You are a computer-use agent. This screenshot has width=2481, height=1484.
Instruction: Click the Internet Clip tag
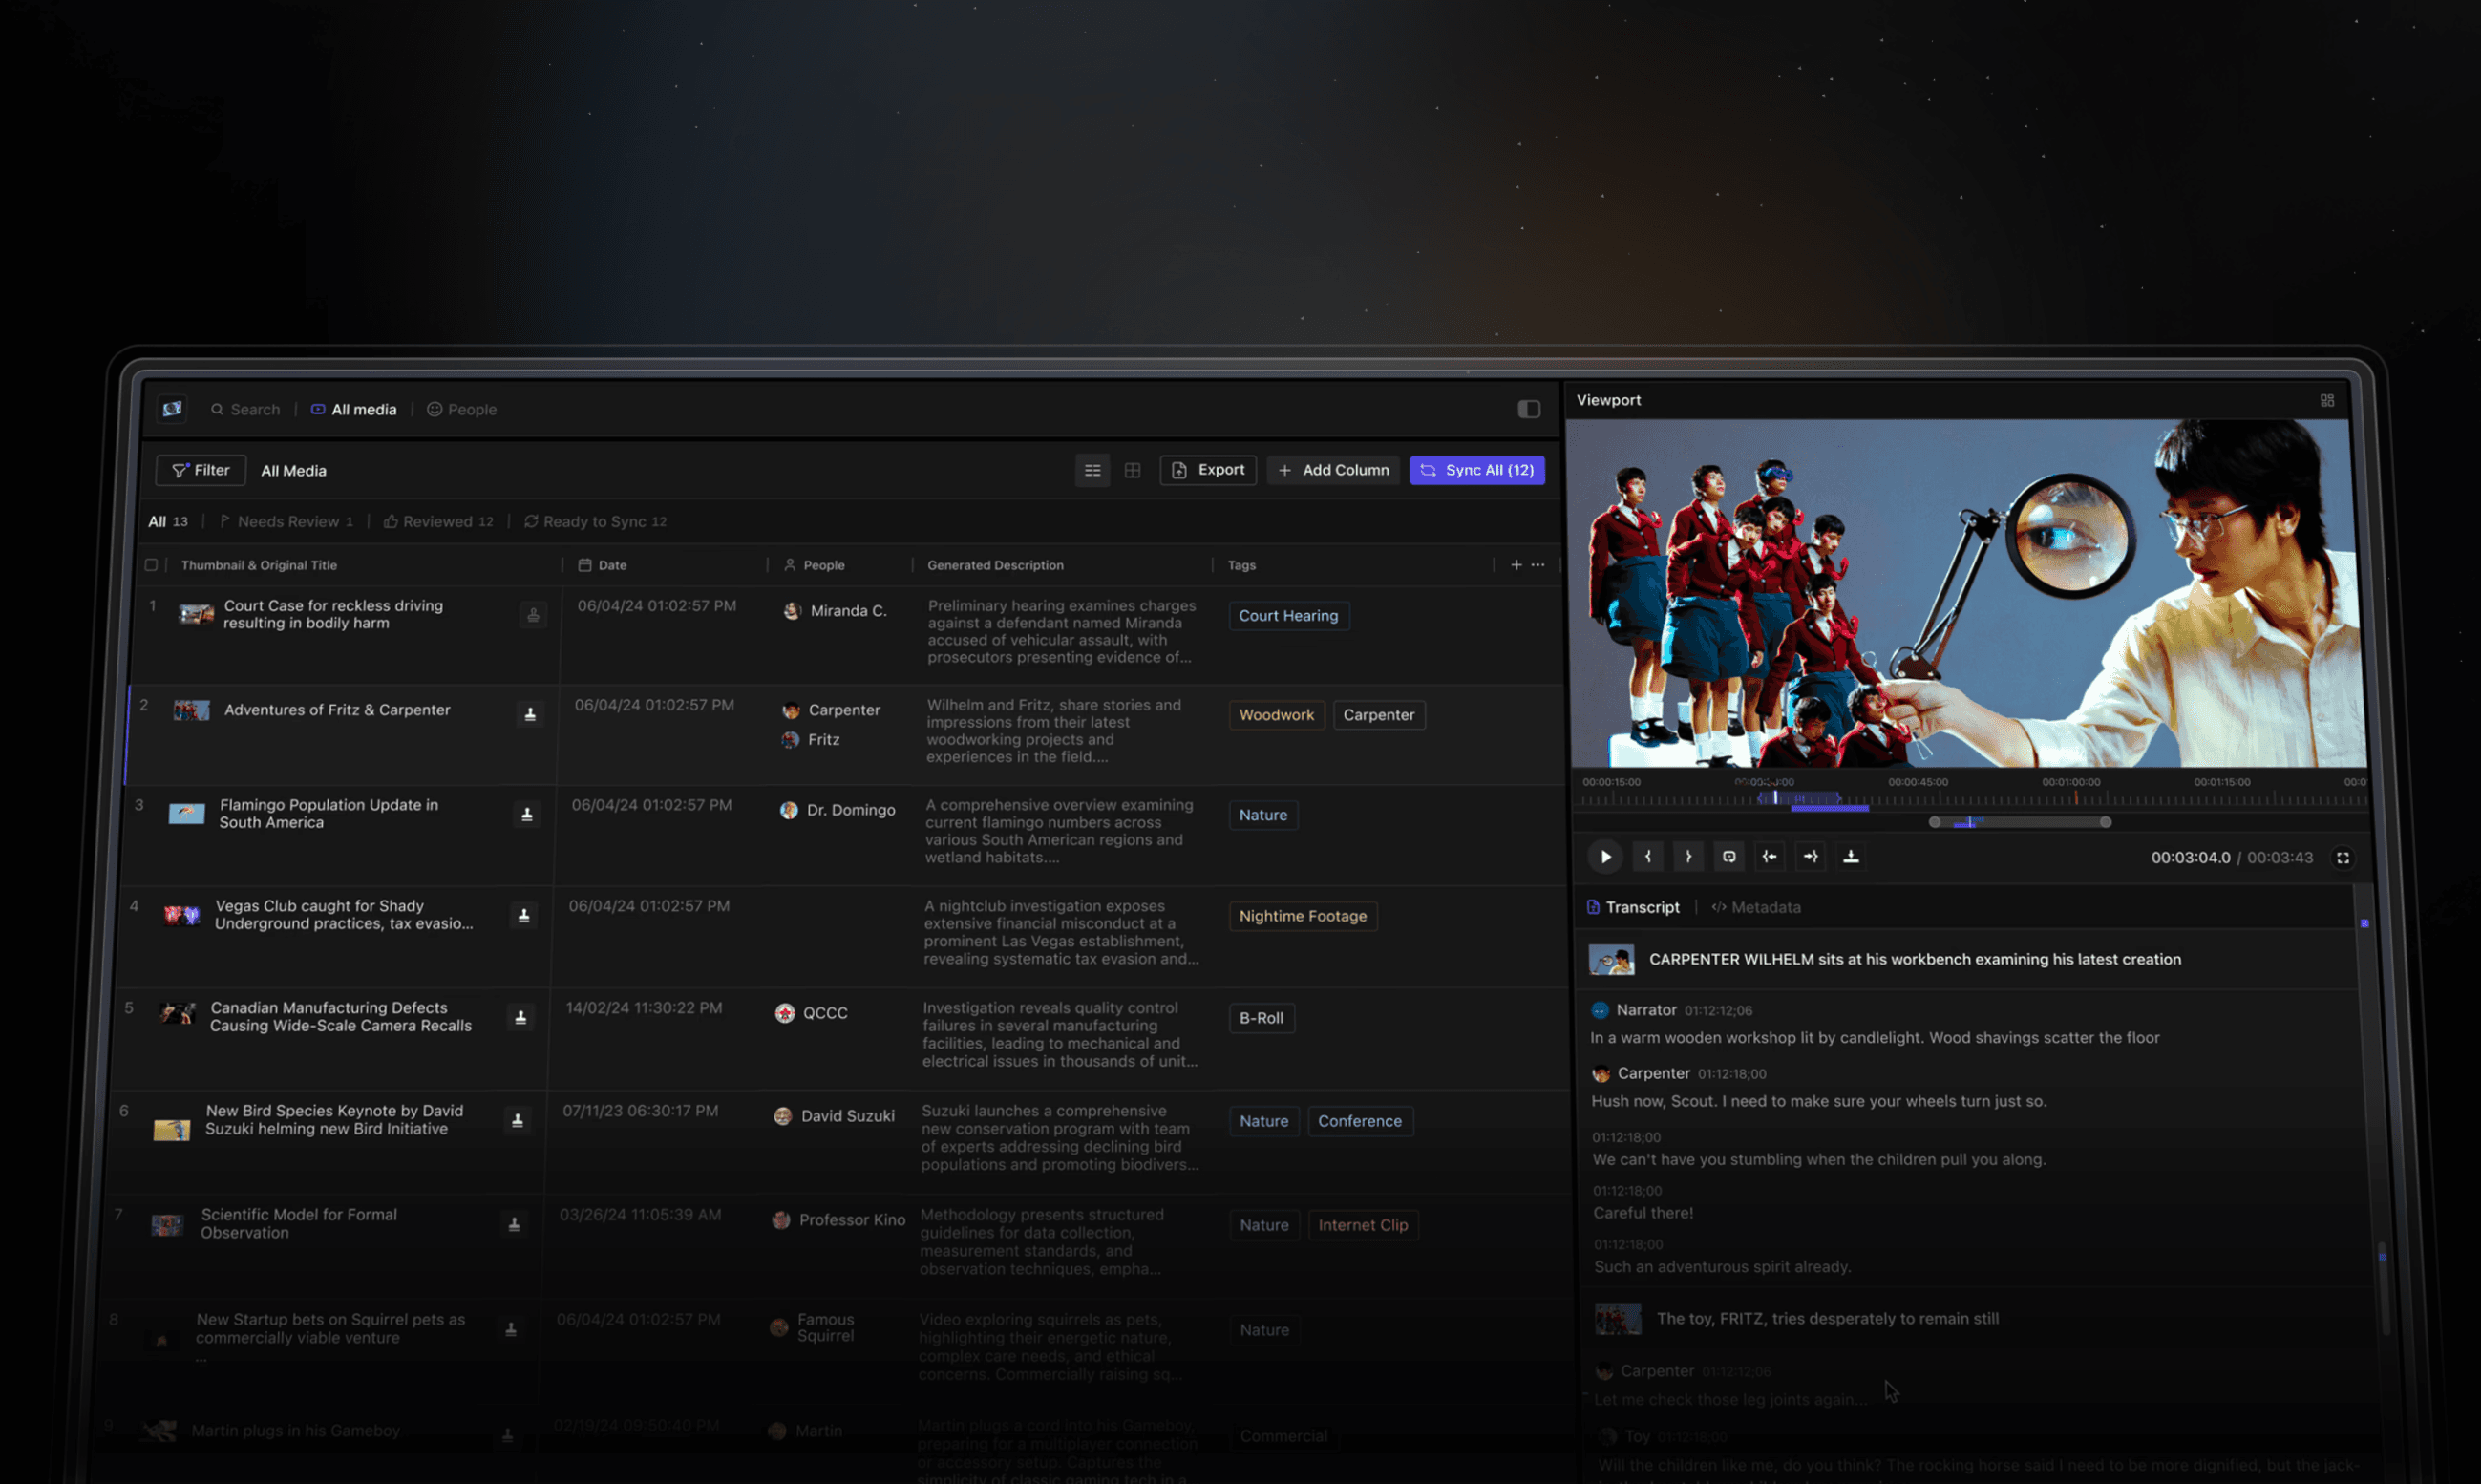1363,1225
